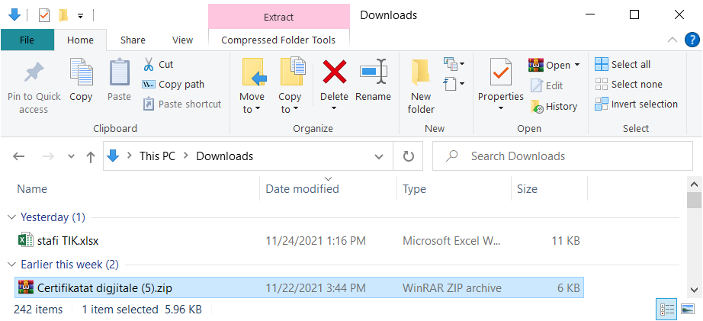Screen dimensions: 703x321
Task: Click Copy path in Clipboard group
Action: click(x=172, y=85)
